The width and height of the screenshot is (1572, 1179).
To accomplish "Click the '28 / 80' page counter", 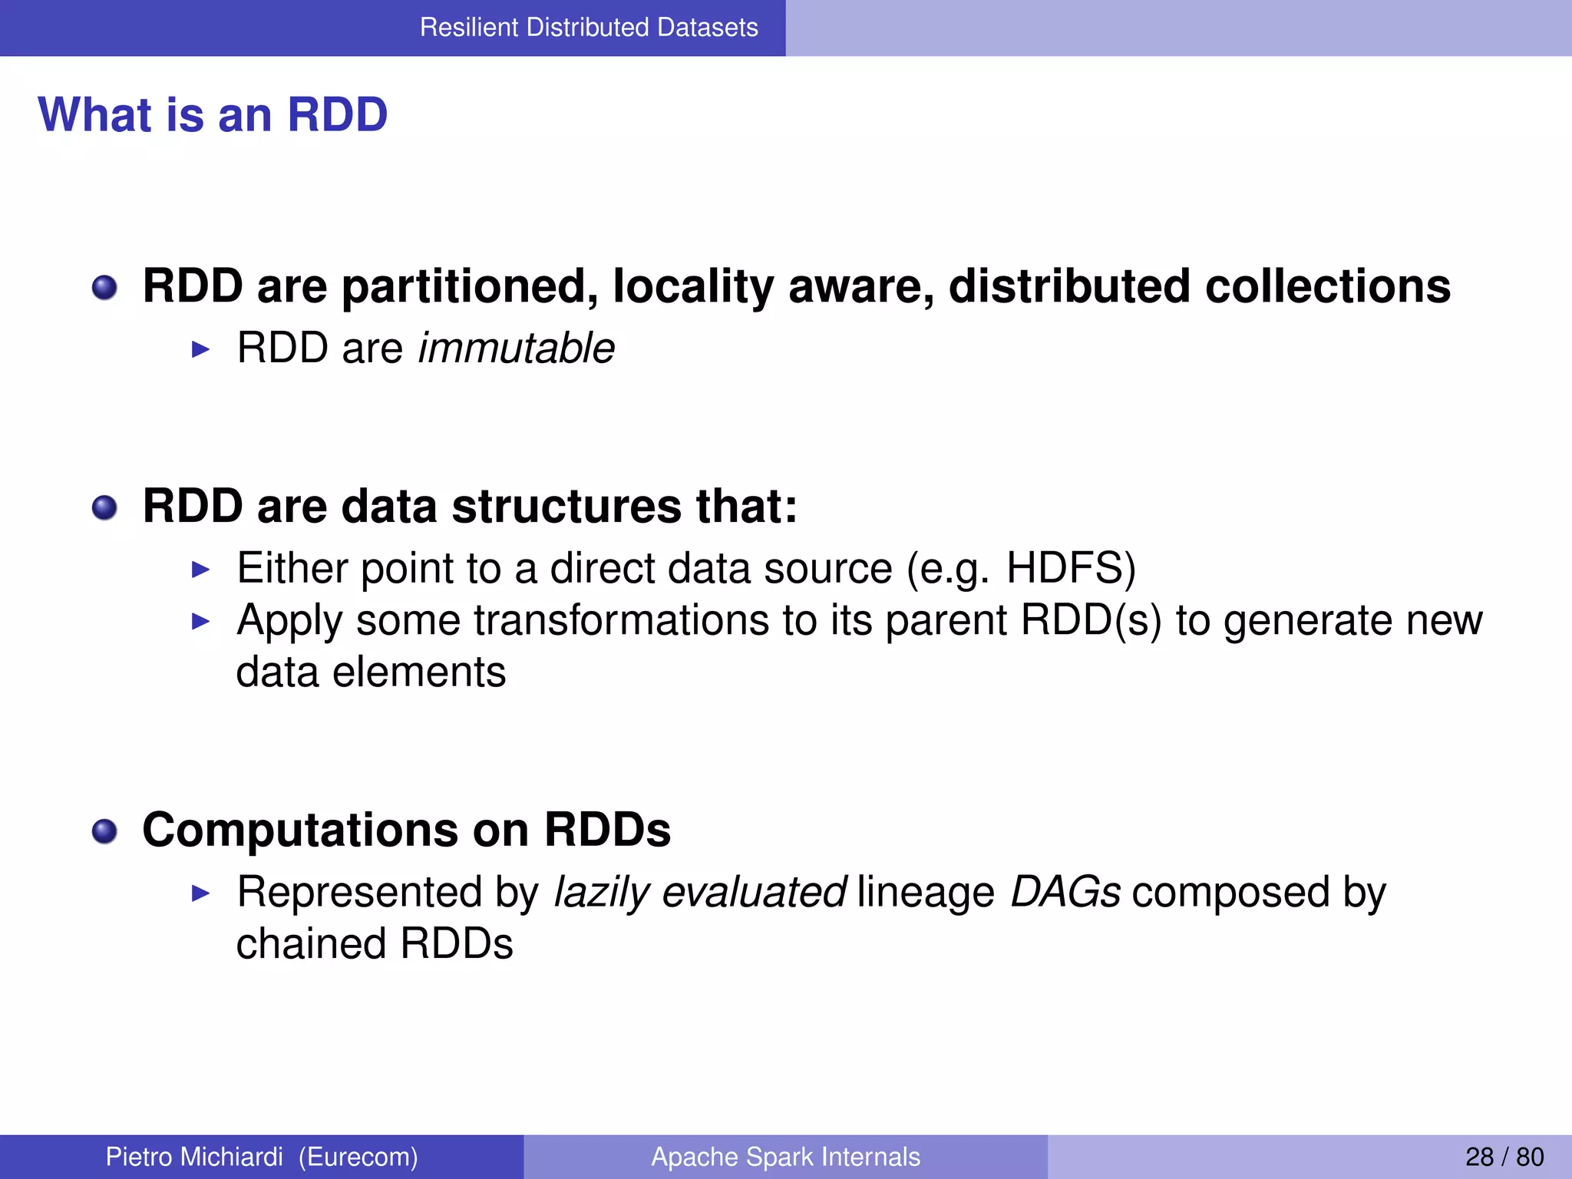I will [x=1504, y=1157].
